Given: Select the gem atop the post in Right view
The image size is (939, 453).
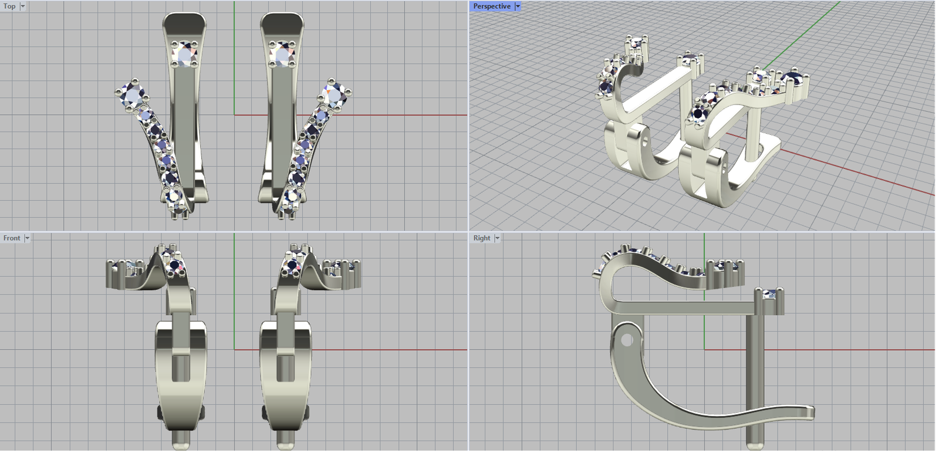Looking at the screenshot, I should click(769, 294).
